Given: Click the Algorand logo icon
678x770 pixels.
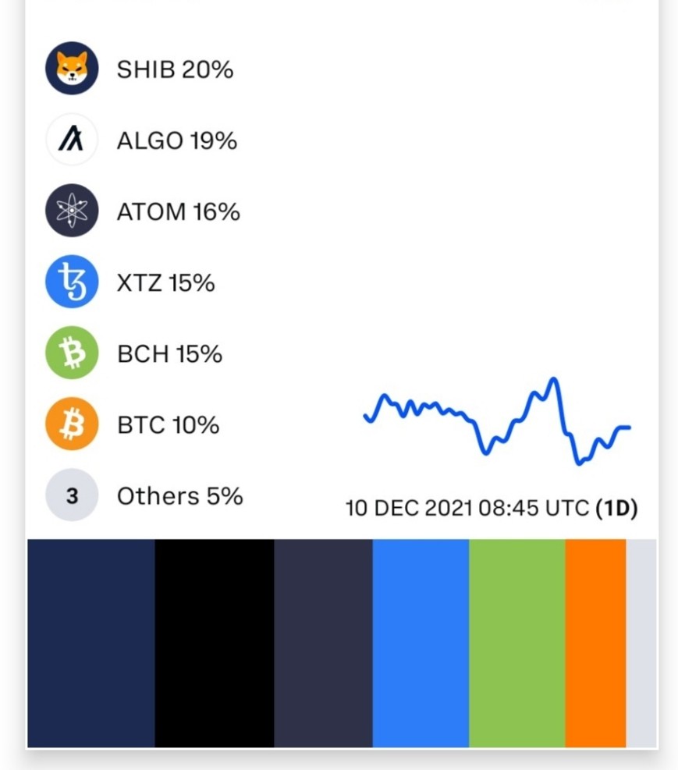Looking at the screenshot, I should point(72,140).
